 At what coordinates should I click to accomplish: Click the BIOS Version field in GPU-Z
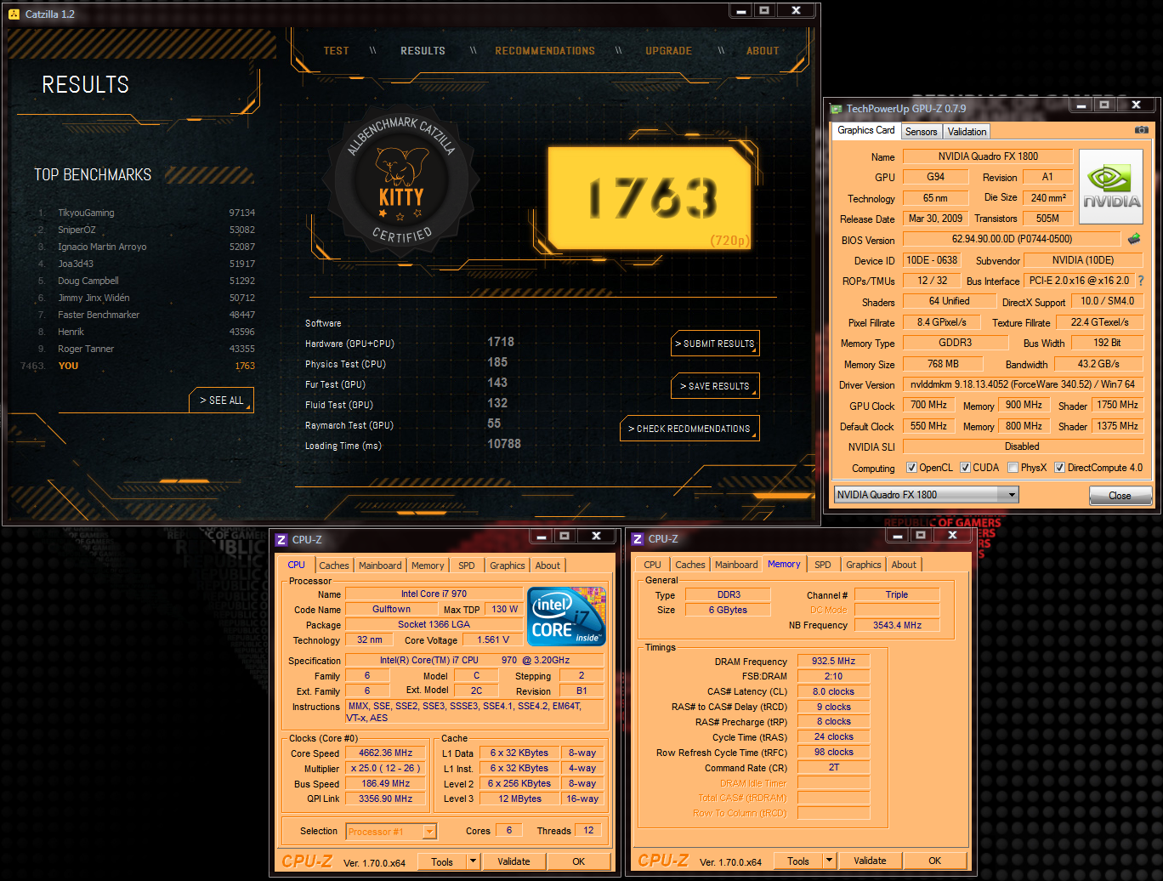click(1012, 240)
